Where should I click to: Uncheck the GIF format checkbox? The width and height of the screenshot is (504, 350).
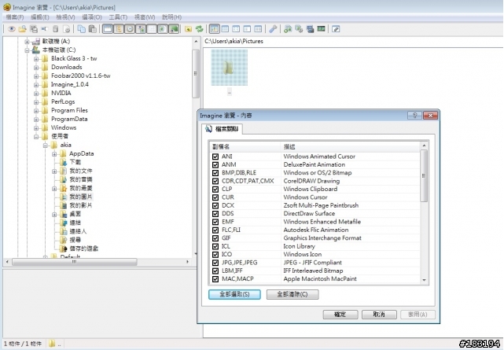[215, 238]
